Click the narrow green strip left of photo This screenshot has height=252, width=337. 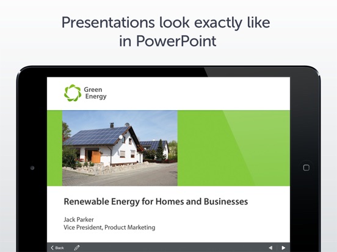coord(54,148)
